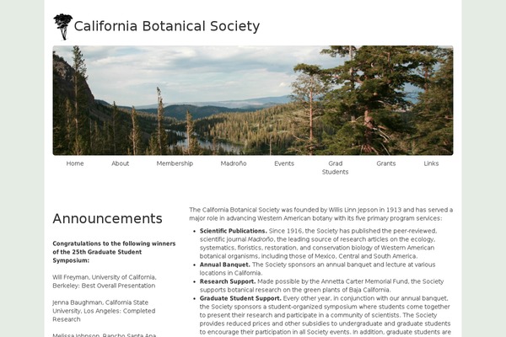Open the Madroño menu page
506x337 pixels.
click(234, 163)
